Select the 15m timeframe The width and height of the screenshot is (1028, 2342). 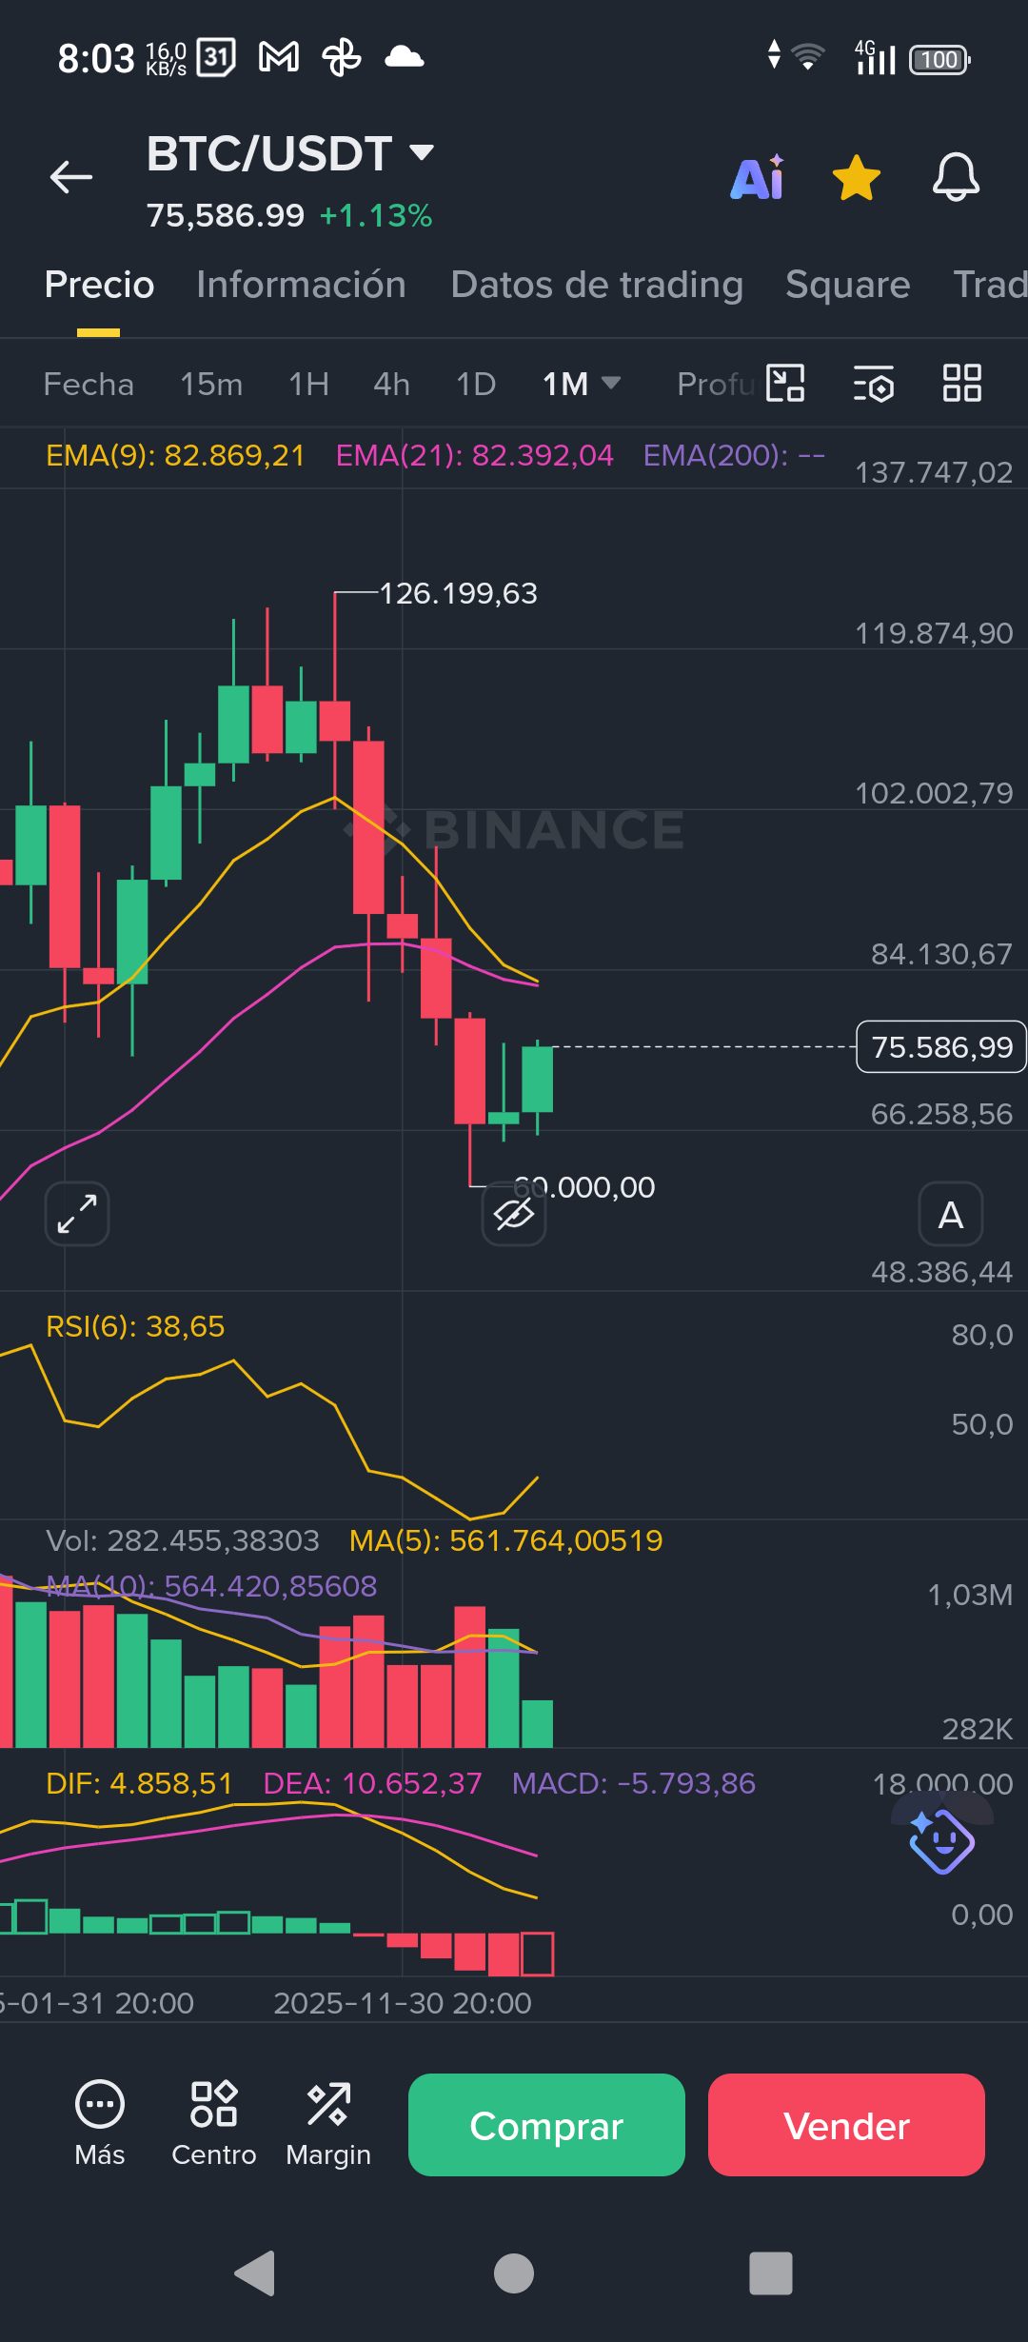tap(211, 385)
